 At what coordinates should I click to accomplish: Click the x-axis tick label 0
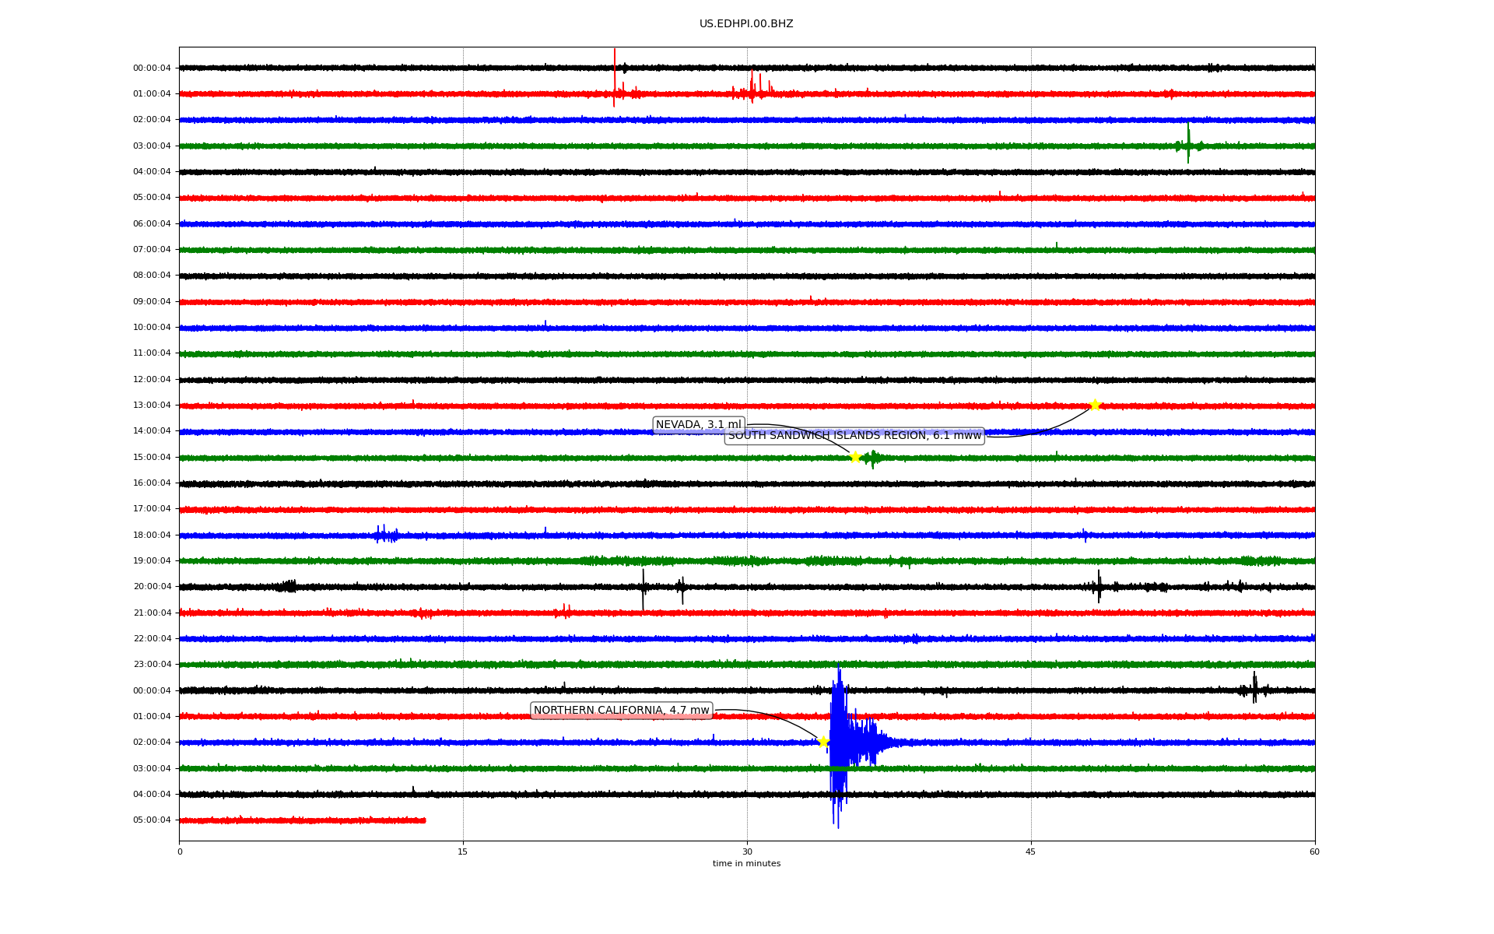click(x=180, y=851)
